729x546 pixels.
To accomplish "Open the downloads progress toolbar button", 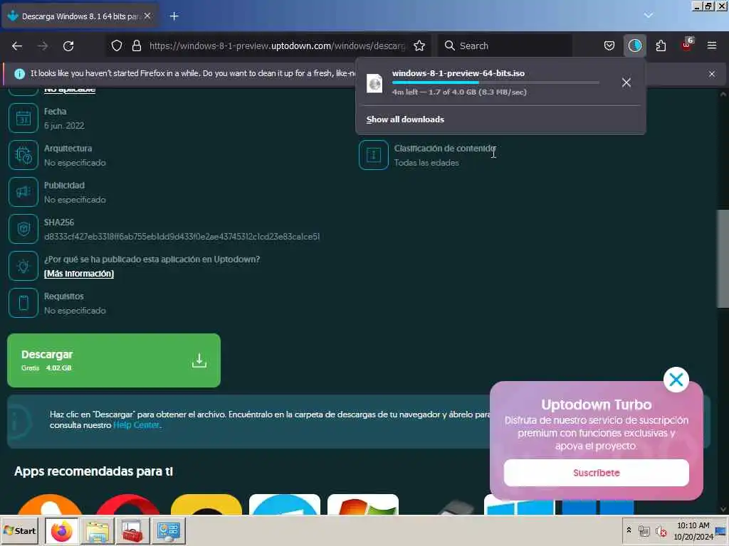I will tap(634, 45).
